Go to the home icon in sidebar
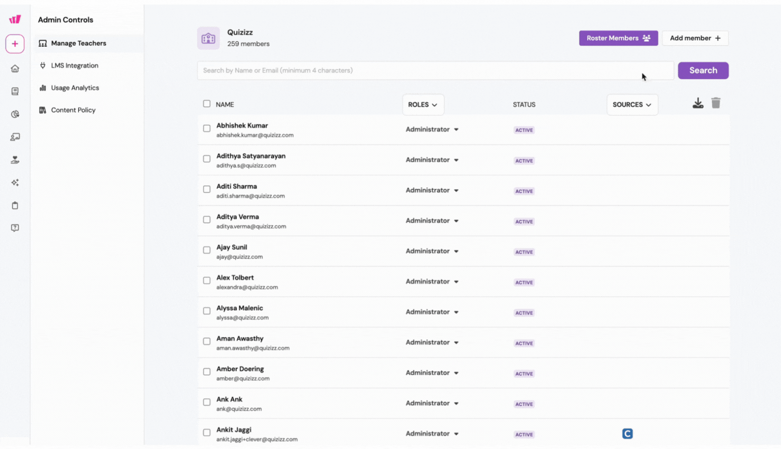 [15, 69]
